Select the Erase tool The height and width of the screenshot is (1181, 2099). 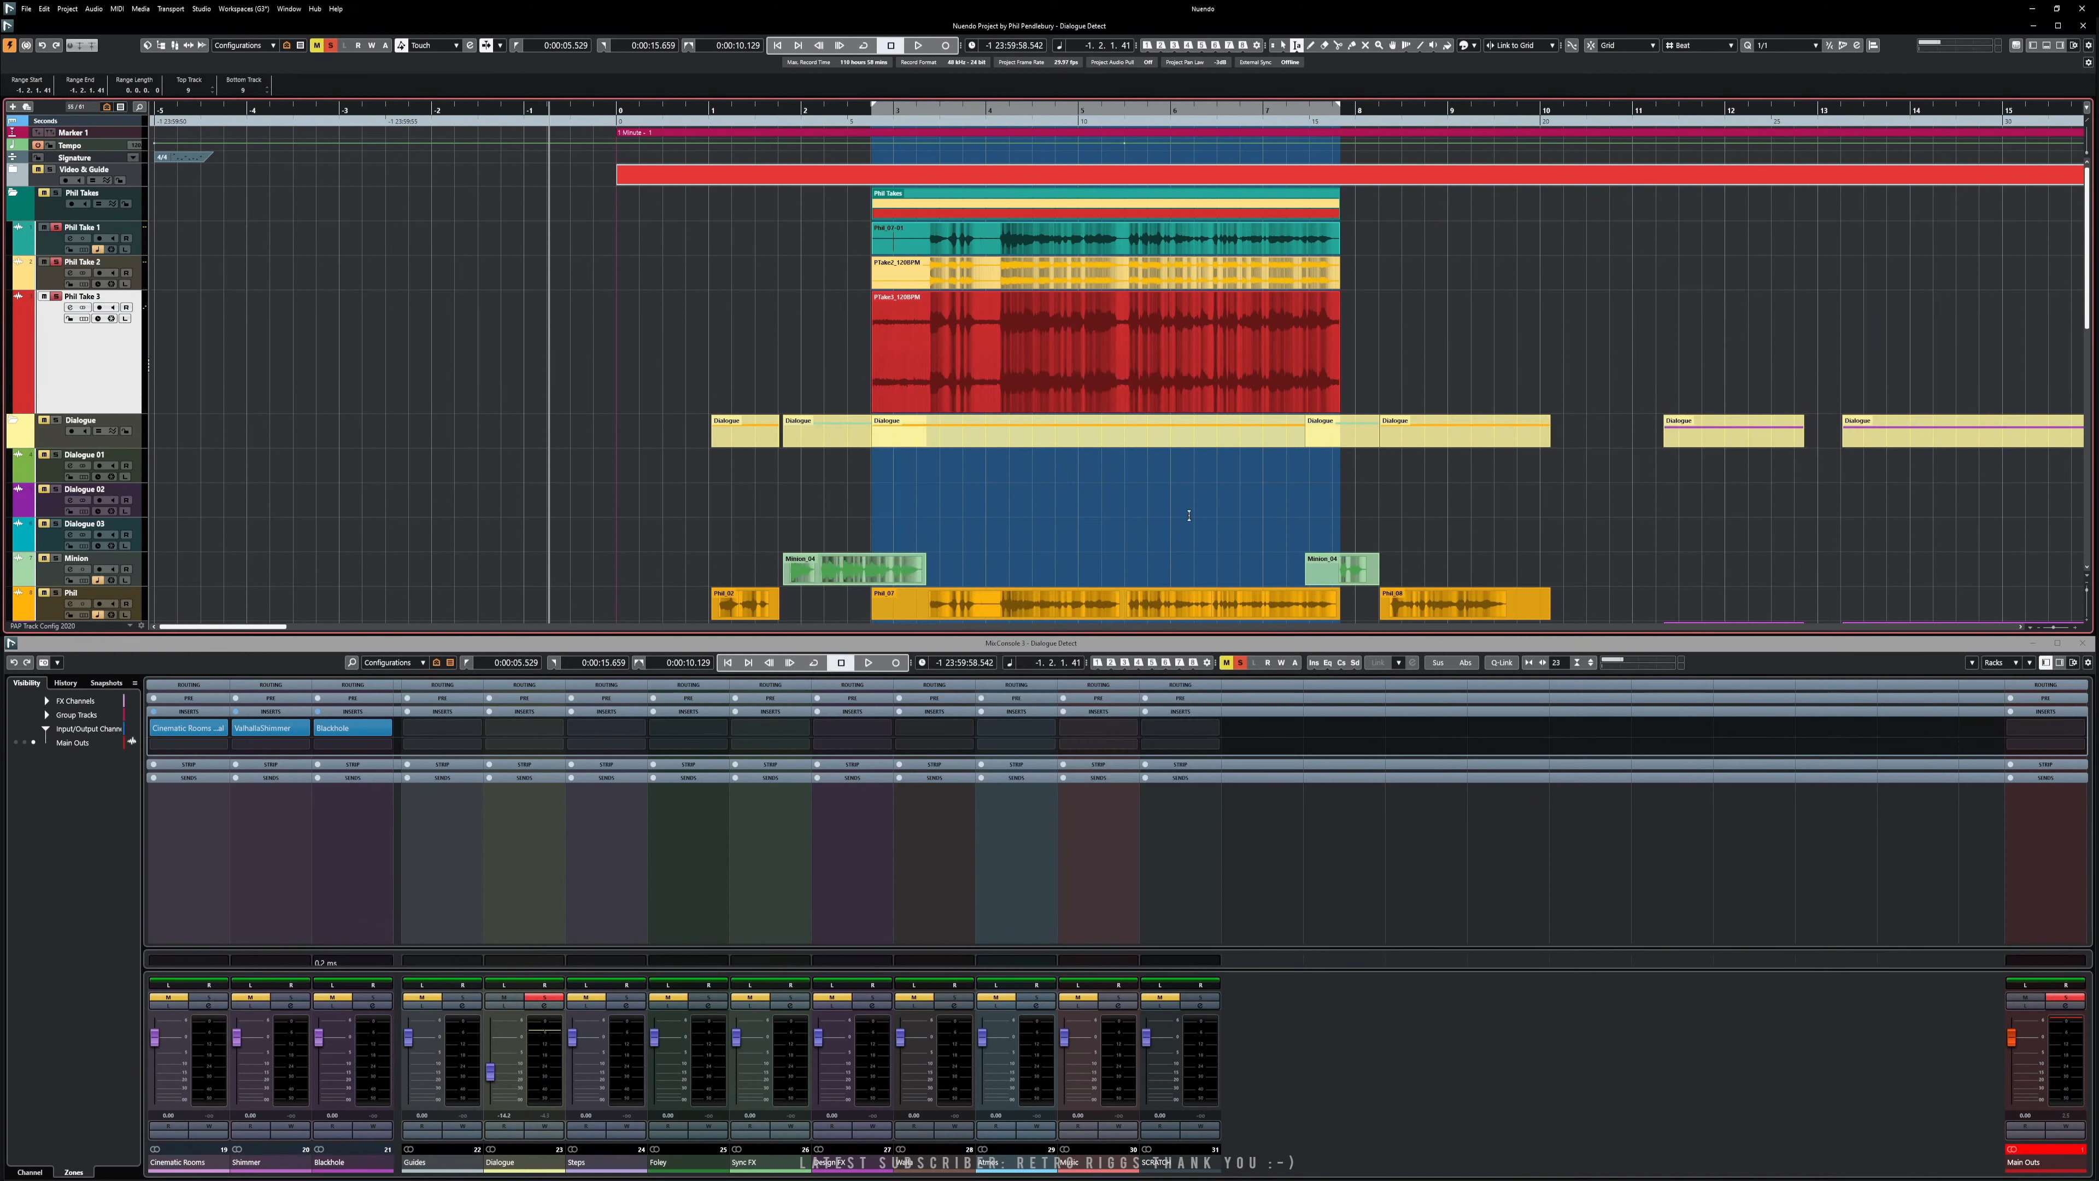(1325, 45)
